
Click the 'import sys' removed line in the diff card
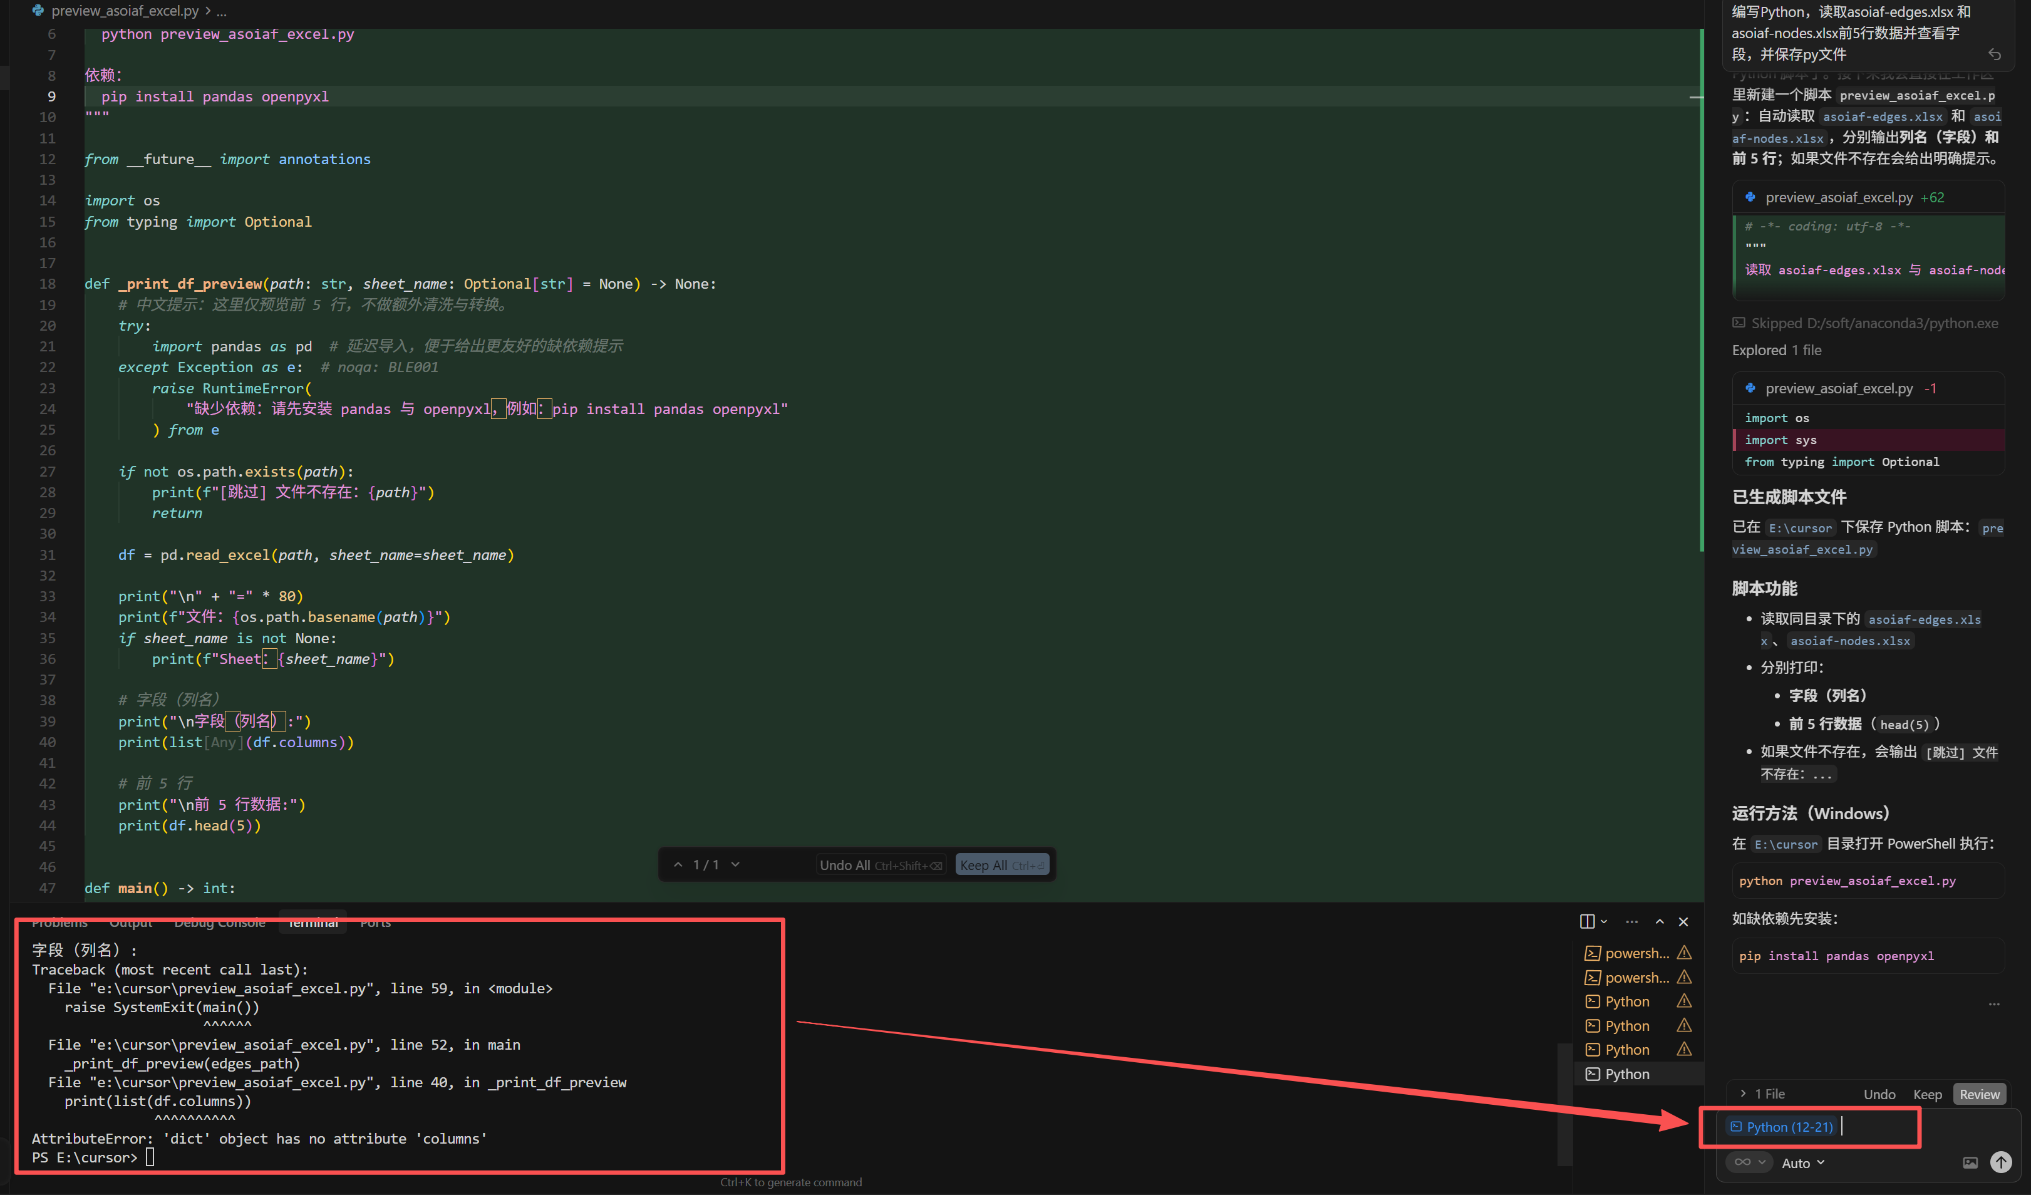point(1868,440)
